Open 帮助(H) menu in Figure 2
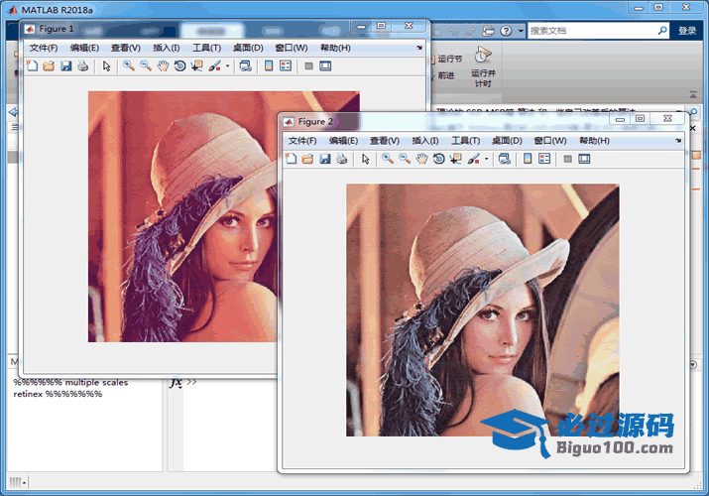 pos(595,141)
